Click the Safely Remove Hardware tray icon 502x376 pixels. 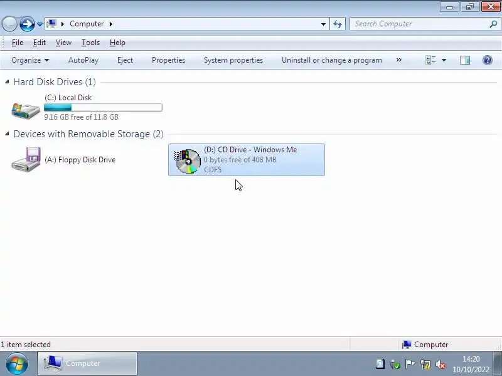(395, 364)
